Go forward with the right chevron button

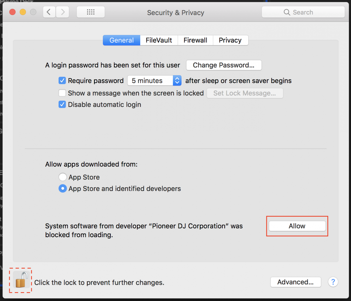tap(63, 12)
